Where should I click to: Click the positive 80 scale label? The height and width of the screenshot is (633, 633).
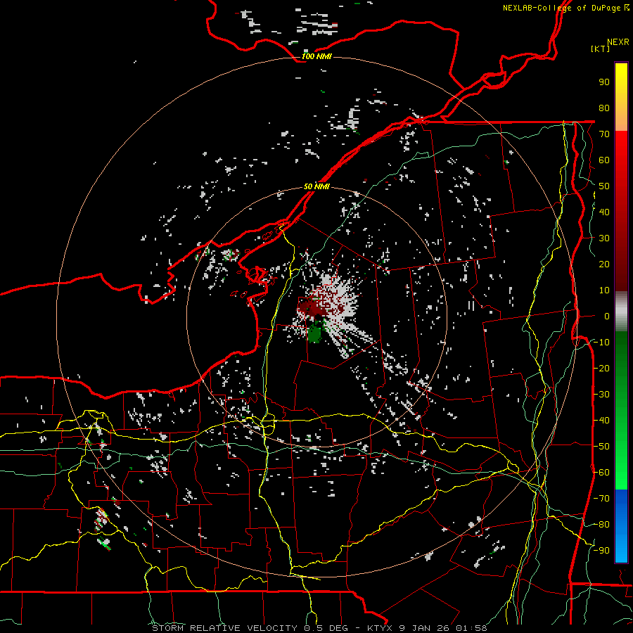click(x=604, y=108)
